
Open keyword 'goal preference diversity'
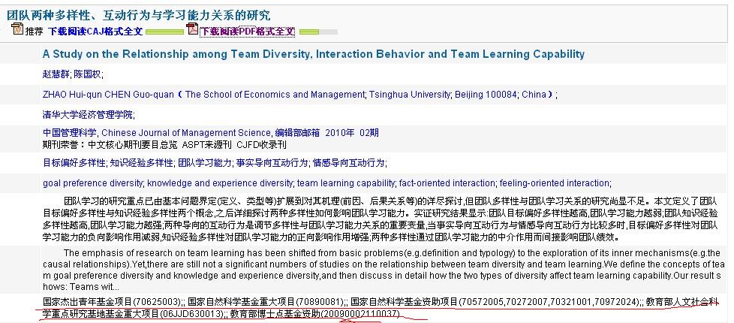[92, 183]
